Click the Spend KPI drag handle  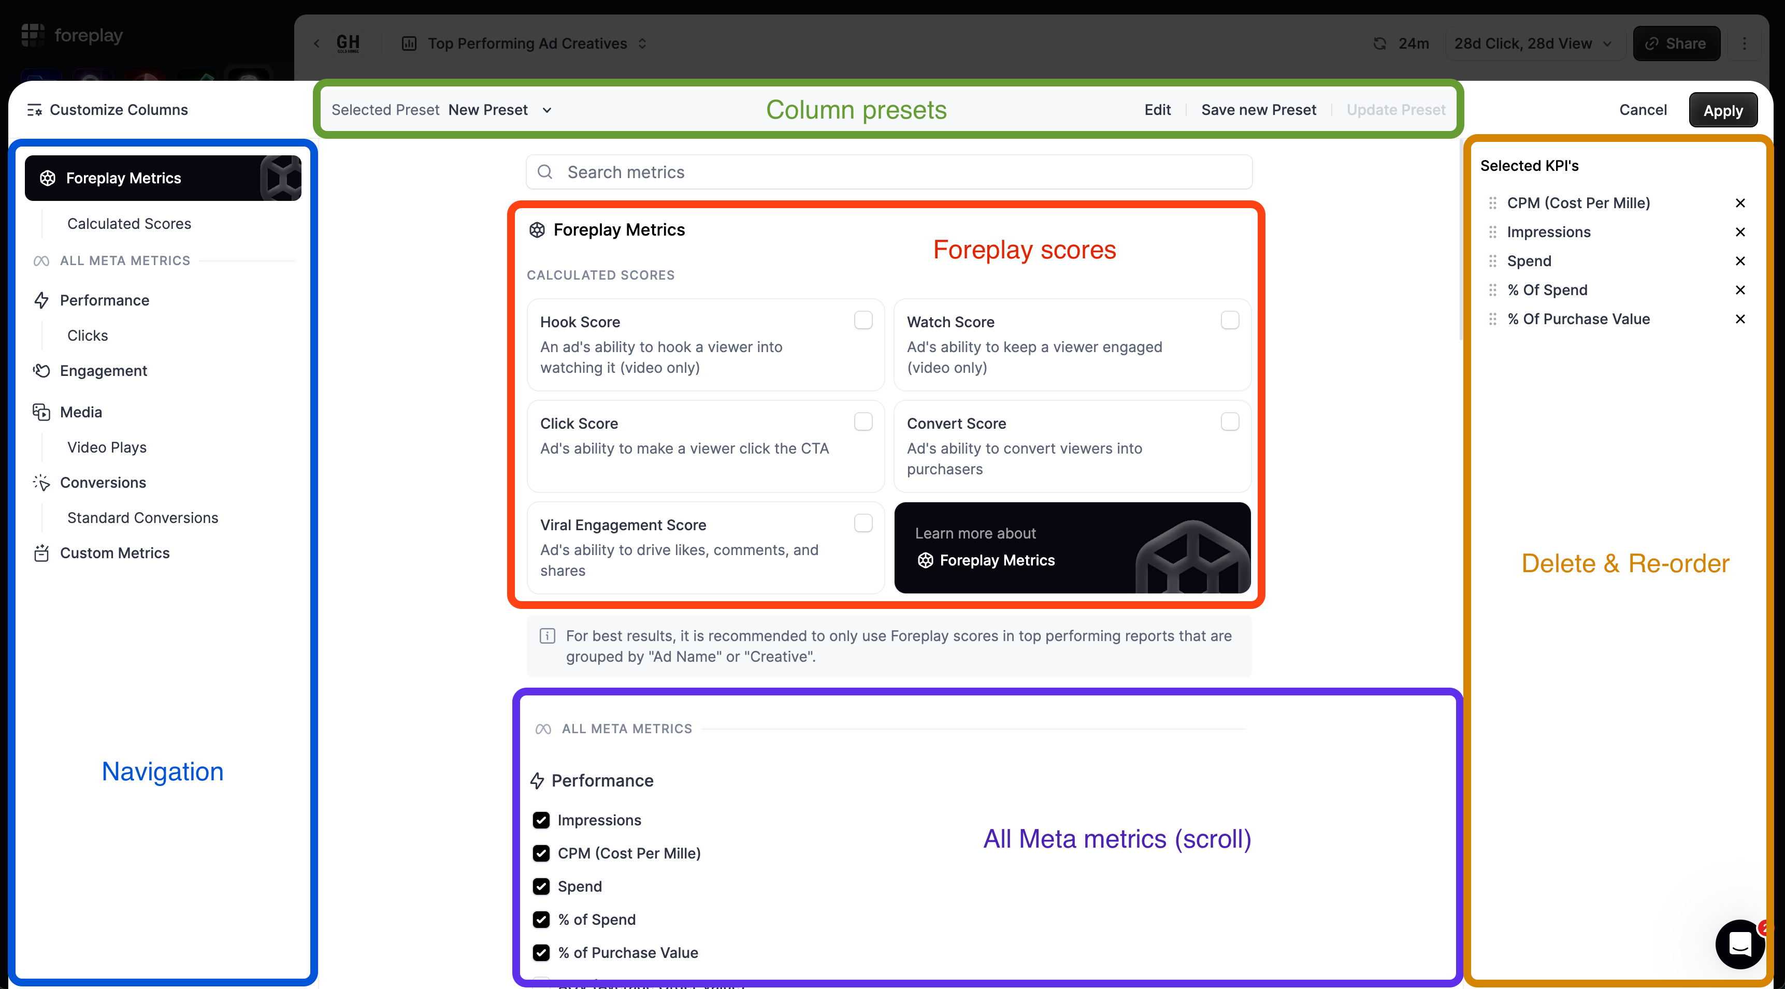(x=1492, y=261)
